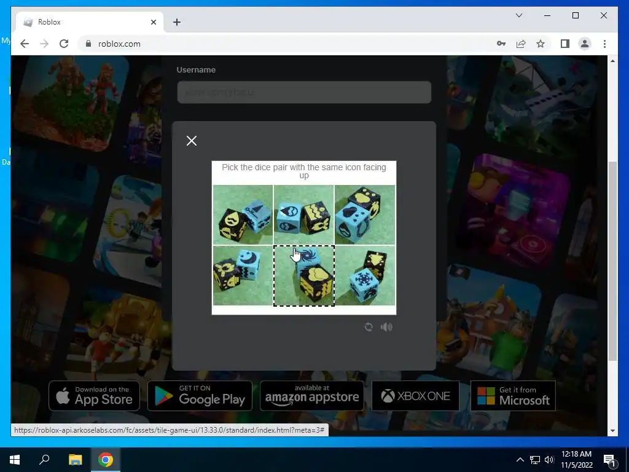Open the Get it from Microsoft badge
The width and height of the screenshot is (629, 472).
pos(513,396)
